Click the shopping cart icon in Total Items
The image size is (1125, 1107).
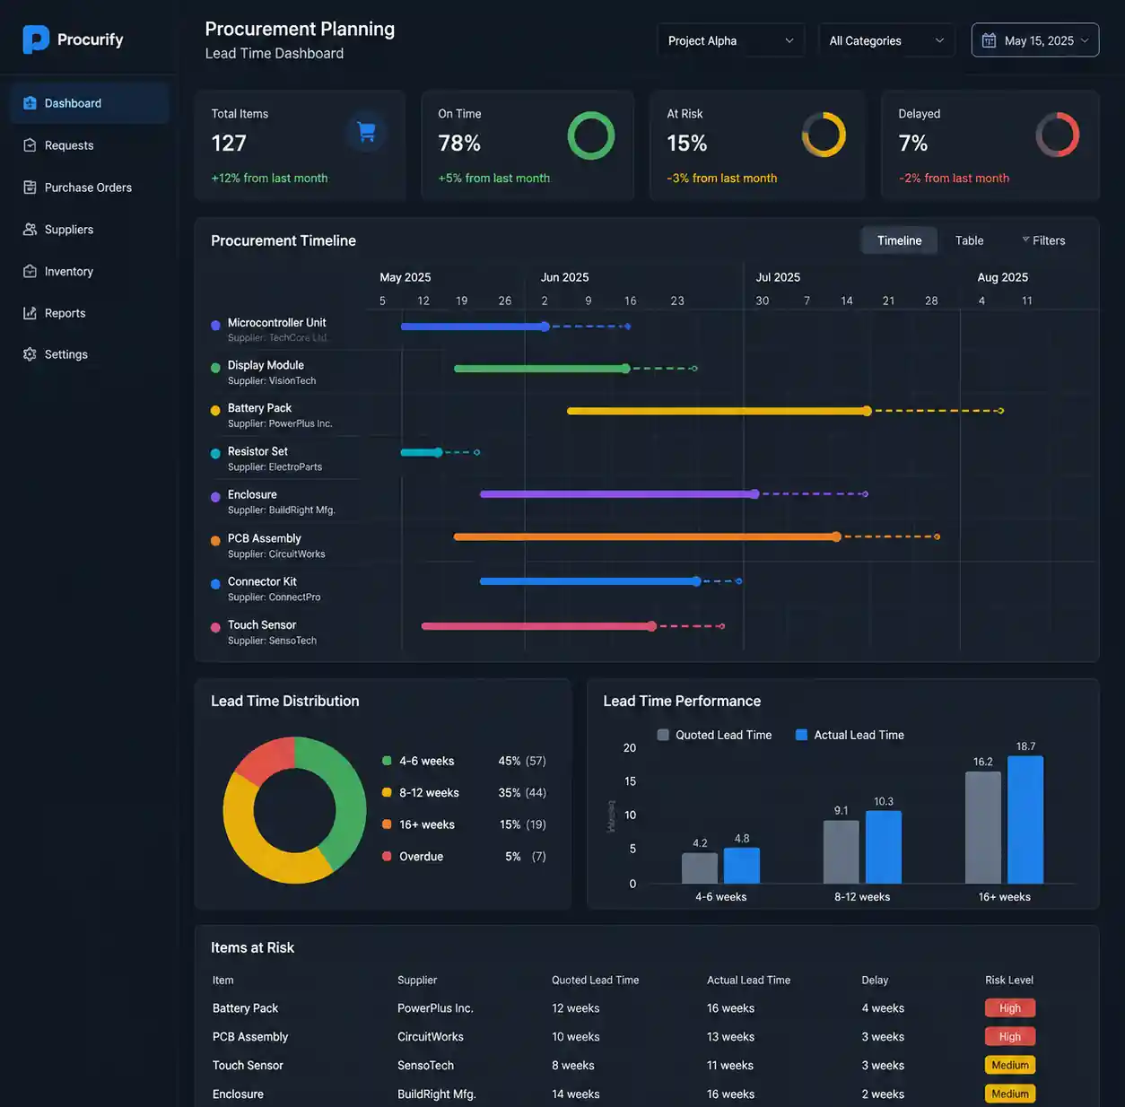click(366, 132)
